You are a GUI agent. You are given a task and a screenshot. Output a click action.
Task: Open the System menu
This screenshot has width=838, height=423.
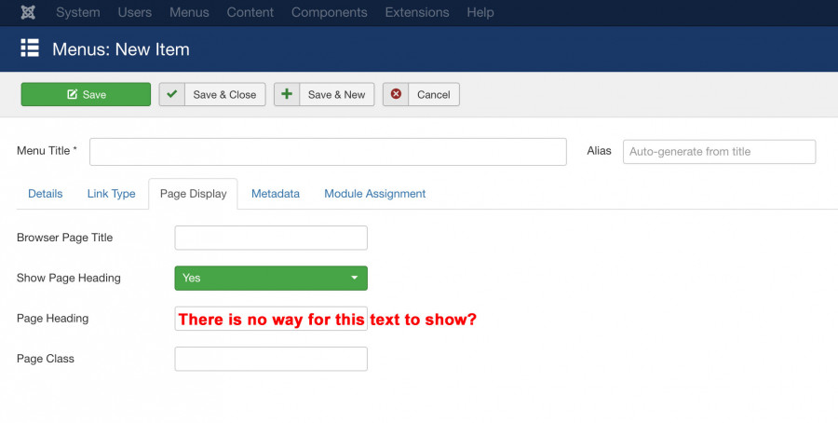78,12
